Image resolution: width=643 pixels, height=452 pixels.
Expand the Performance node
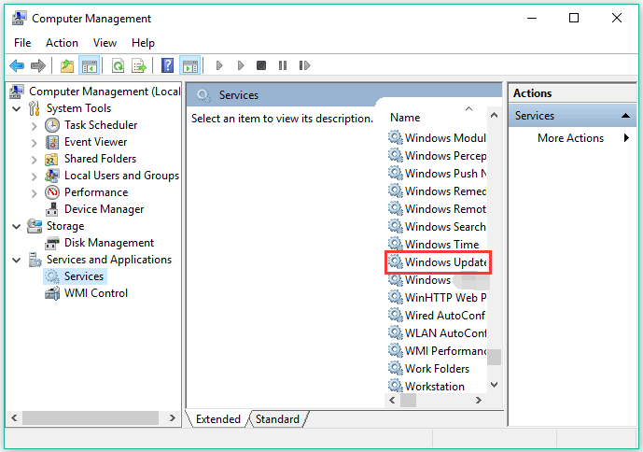click(x=34, y=193)
